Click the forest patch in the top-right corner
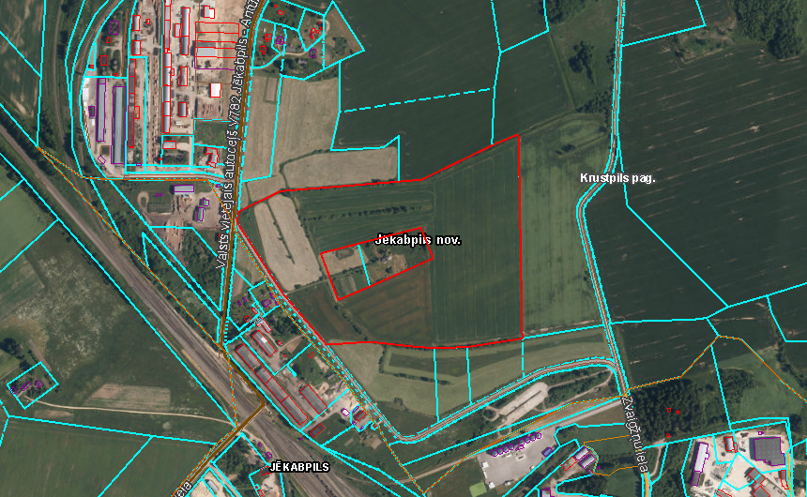 [769, 23]
